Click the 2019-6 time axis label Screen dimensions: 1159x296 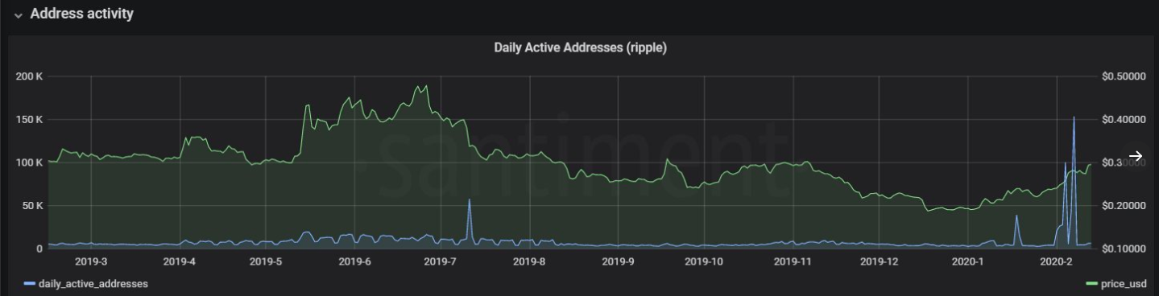click(x=354, y=261)
